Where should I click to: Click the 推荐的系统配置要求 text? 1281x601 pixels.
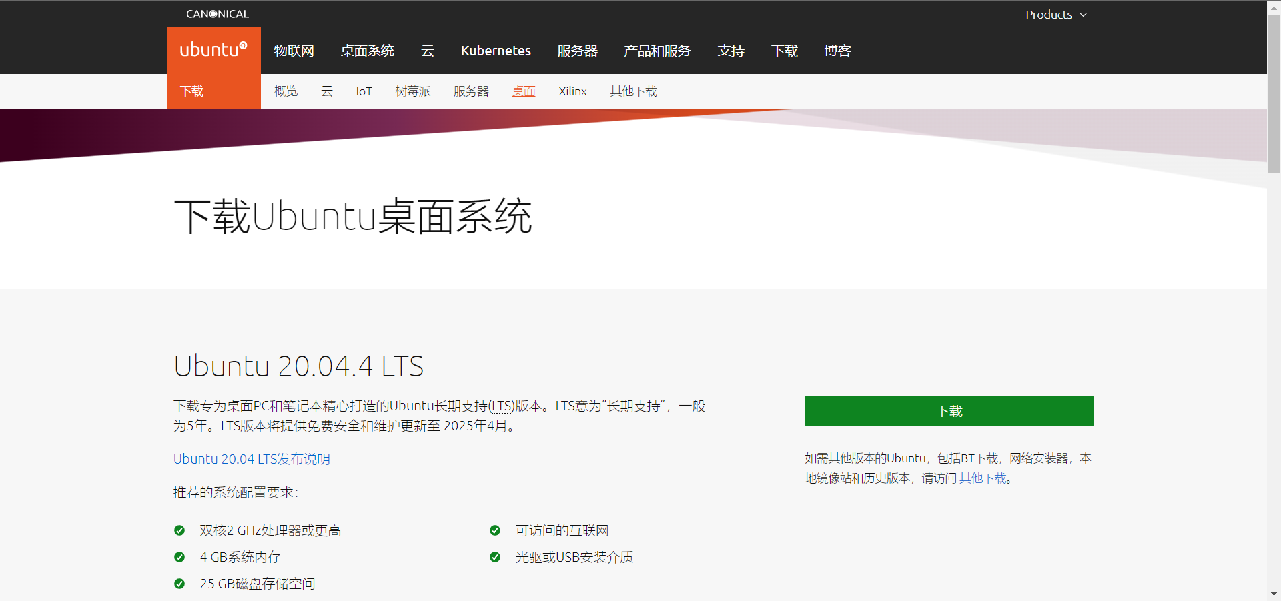236,492
